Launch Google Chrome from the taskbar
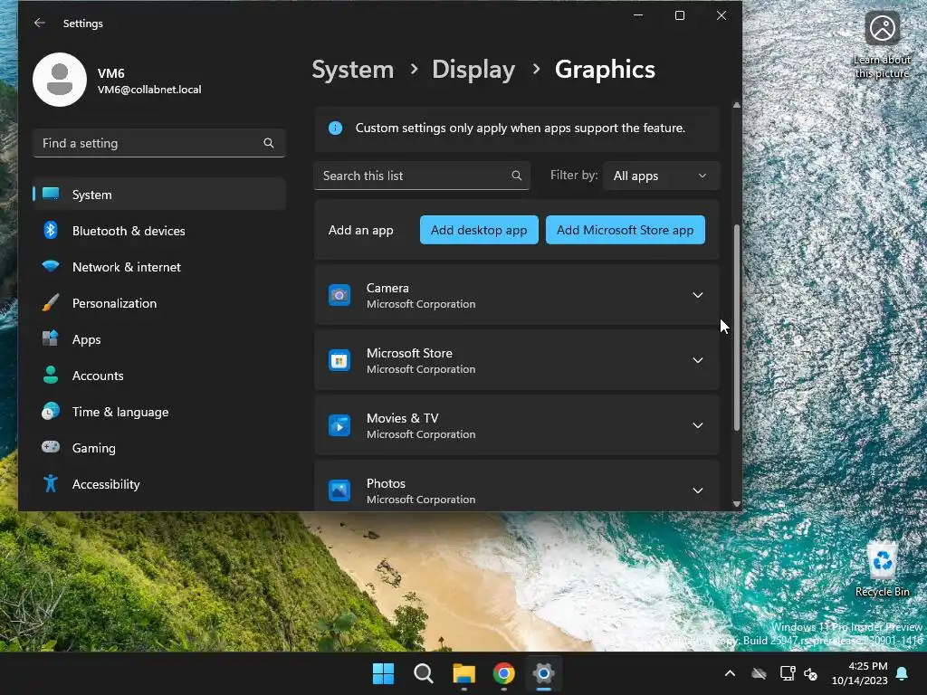 [x=503, y=673]
